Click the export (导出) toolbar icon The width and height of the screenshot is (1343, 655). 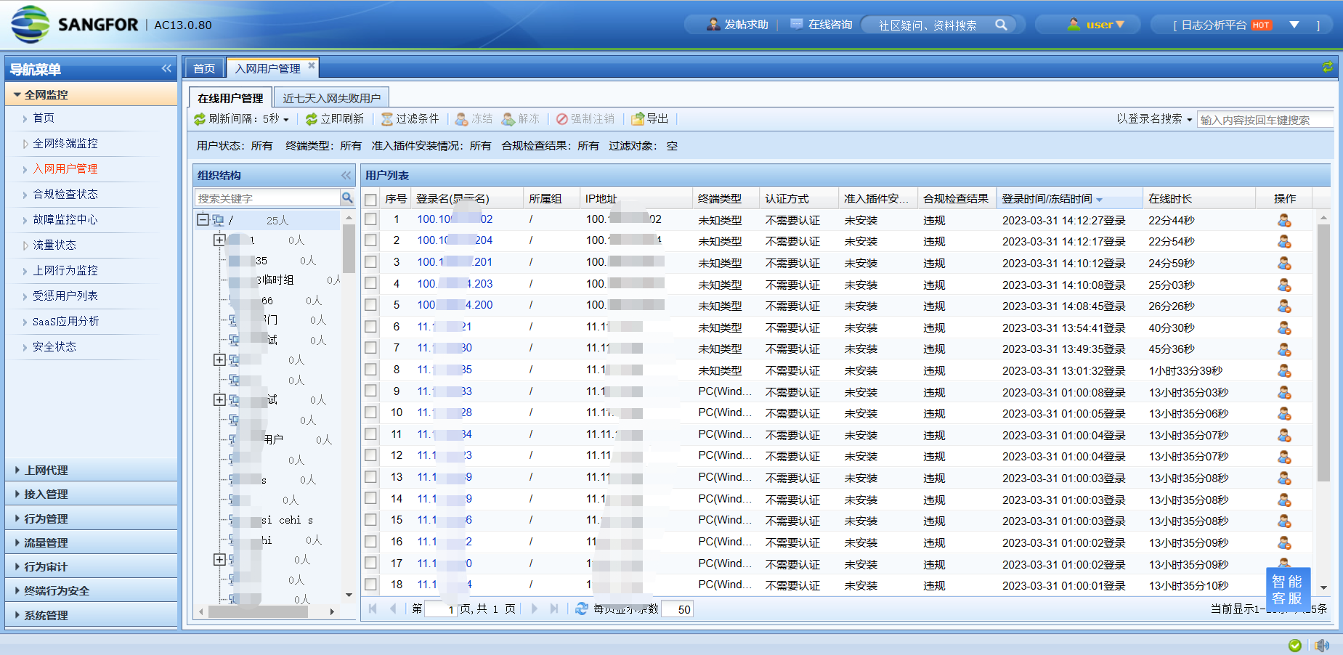pos(638,119)
